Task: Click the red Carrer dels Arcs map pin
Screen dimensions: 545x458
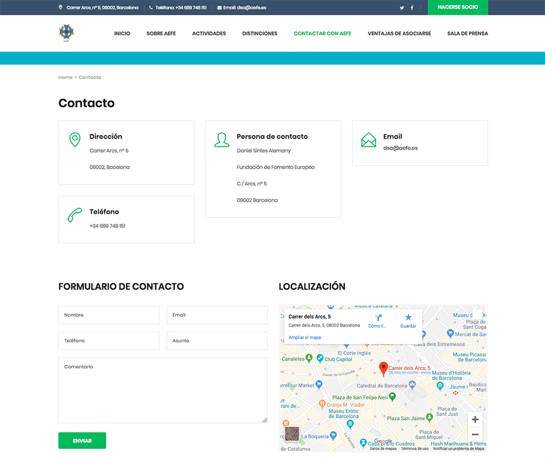Action: click(x=383, y=368)
